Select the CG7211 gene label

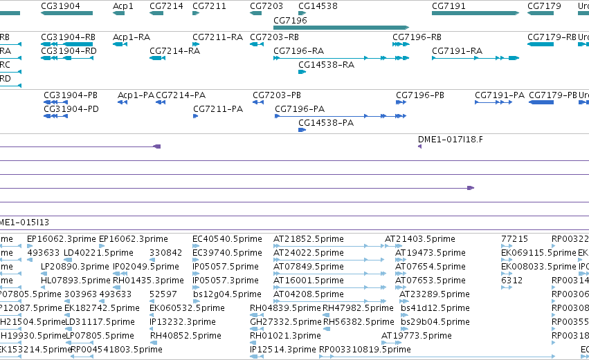pyautogui.click(x=209, y=6)
